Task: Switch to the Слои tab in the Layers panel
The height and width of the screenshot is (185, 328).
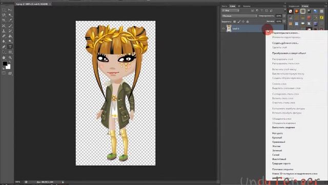Action: pyautogui.click(x=232, y=6)
